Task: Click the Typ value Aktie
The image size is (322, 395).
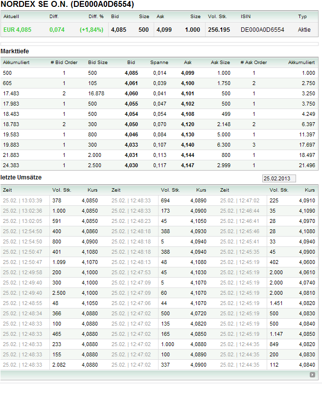Action: pos(304,30)
